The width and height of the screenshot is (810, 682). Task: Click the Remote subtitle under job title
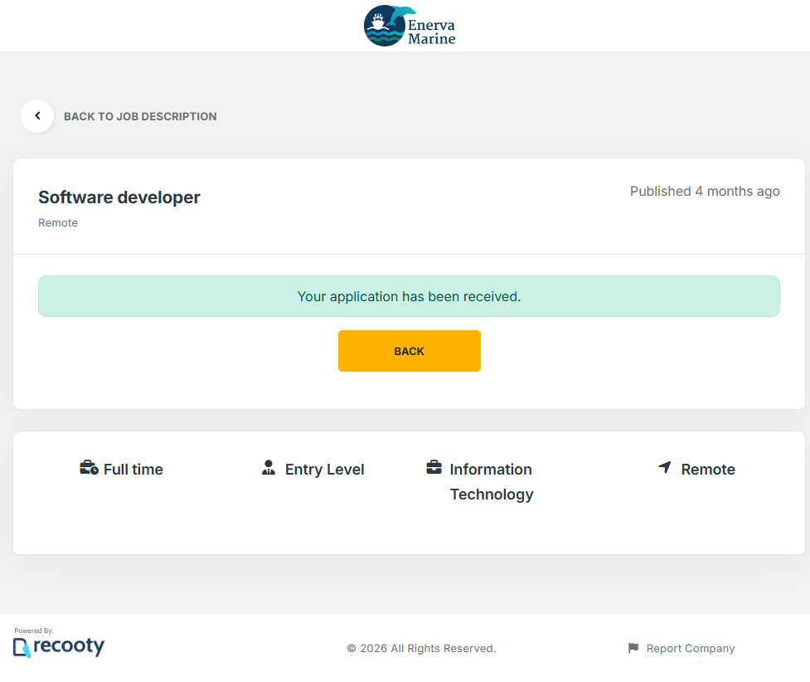point(58,223)
